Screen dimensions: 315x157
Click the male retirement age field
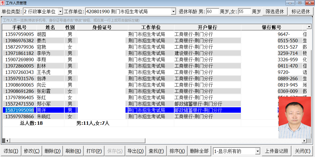(x=213, y=12)
